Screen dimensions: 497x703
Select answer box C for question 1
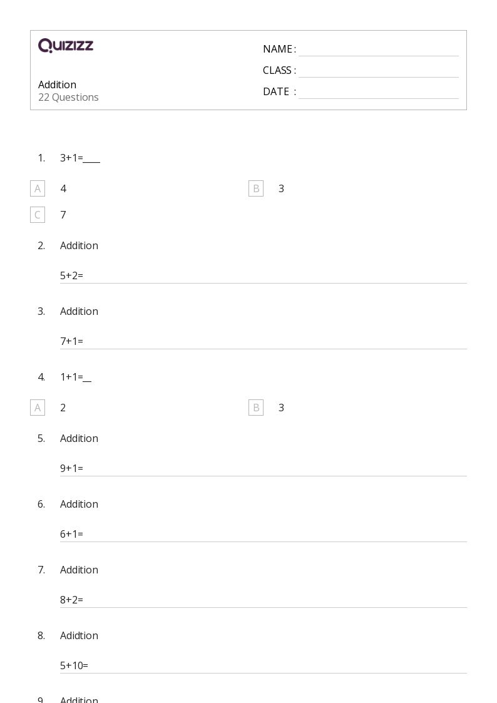pyautogui.click(x=38, y=215)
